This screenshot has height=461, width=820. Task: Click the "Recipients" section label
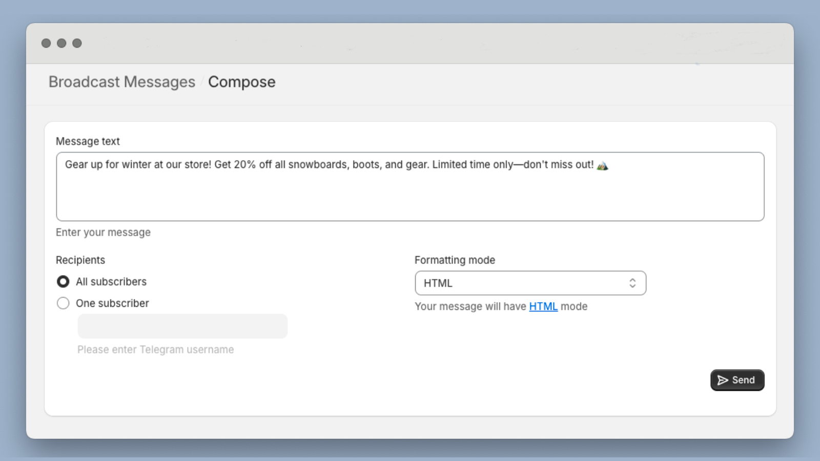click(80, 260)
